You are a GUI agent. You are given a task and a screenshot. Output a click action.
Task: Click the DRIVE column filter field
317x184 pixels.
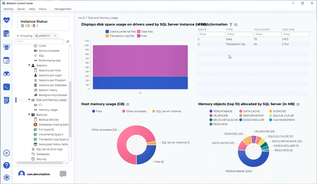[x=211, y=34]
